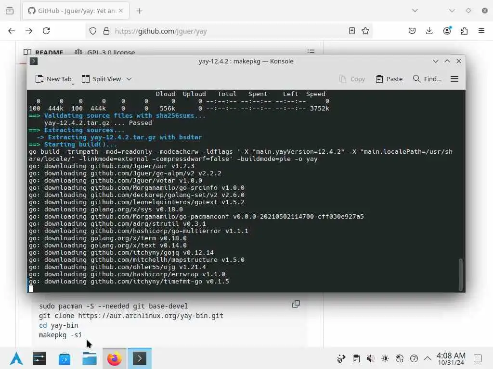Open System Settings from taskbar
493x369 pixels.
click(x=39, y=358)
